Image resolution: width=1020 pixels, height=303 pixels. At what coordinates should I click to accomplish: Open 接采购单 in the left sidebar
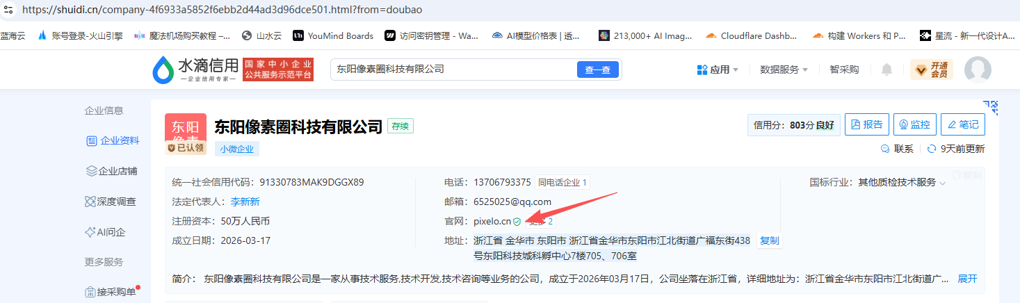point(111,292)
